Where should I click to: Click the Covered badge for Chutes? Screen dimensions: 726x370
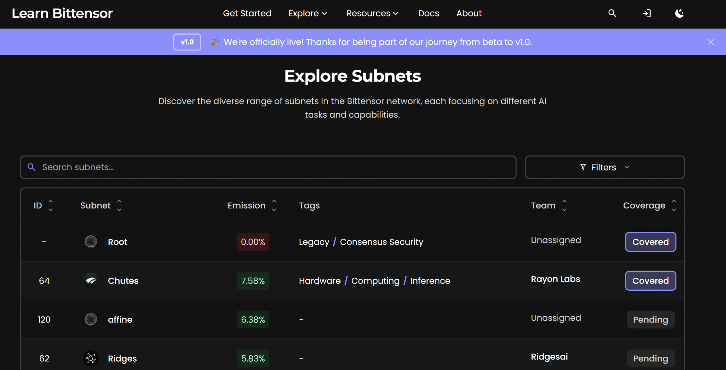pos(650,280)
